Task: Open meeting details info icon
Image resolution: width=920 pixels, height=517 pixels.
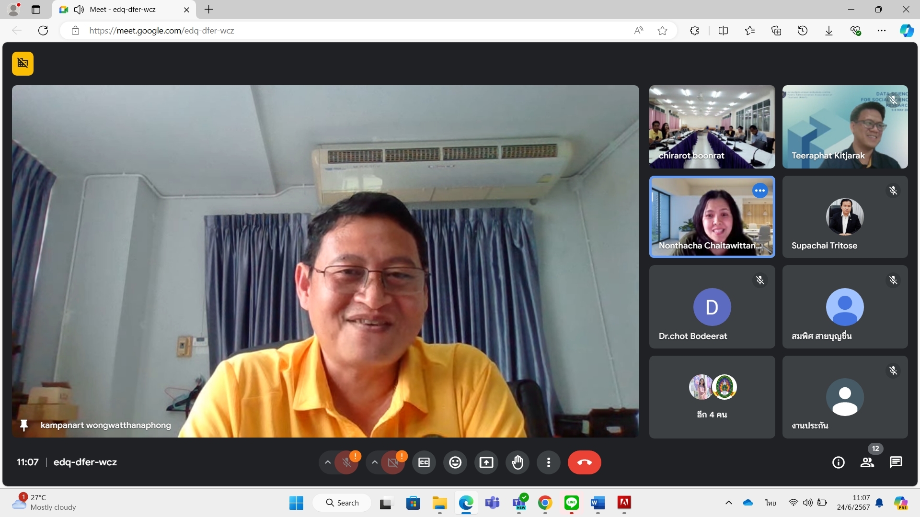Action: click(x=838, y=462)
